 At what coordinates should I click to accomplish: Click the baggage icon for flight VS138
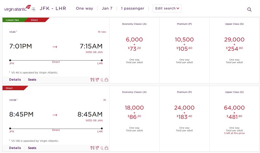(107, 148)
